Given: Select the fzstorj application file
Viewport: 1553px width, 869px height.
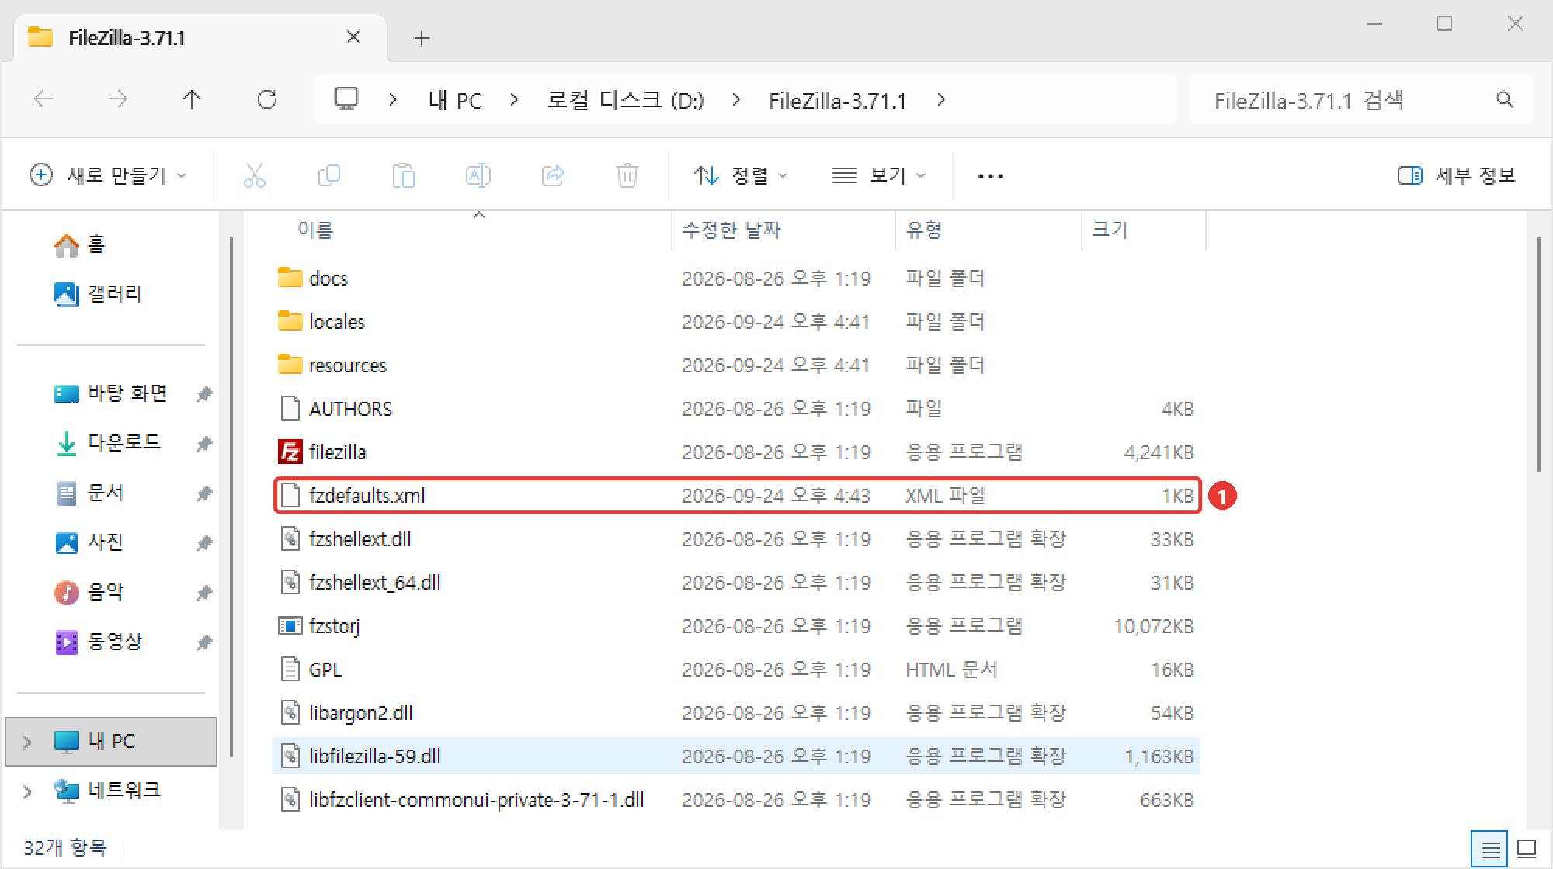Looking at the screenshot, I should tap(736, 625).
